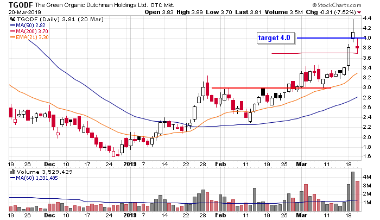Click the target 4.0 annotation box

276,38
